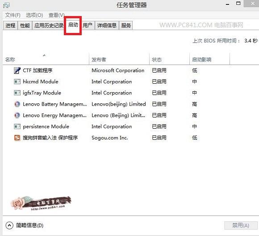The height and width of the screenshot is (236, 259).
Task: Select the igfxTray Module name
Action: click(x=42, y=93)
